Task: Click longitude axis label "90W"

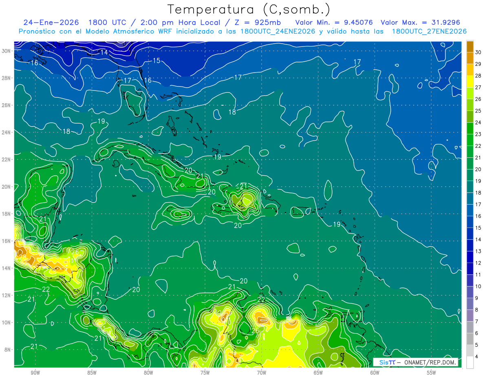Action: click(35, 373)
